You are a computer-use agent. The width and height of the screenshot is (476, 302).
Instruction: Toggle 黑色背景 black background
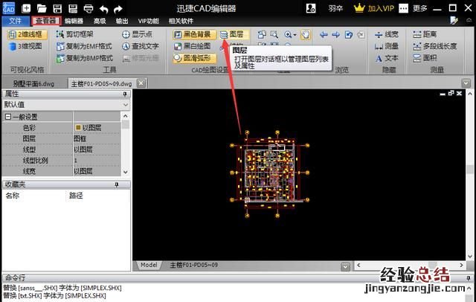(x=194, y=34)
